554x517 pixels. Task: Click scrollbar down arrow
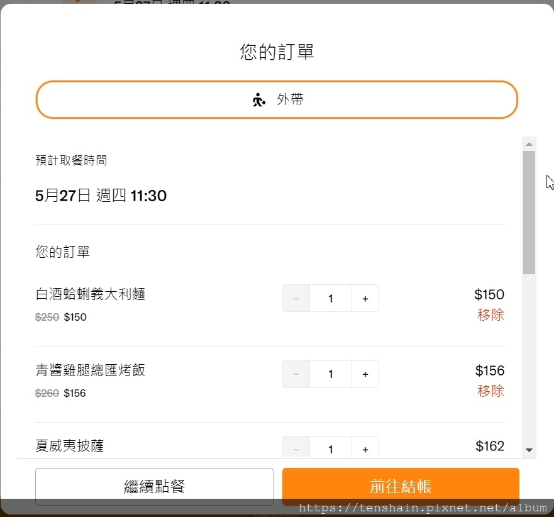pos(529,450)
